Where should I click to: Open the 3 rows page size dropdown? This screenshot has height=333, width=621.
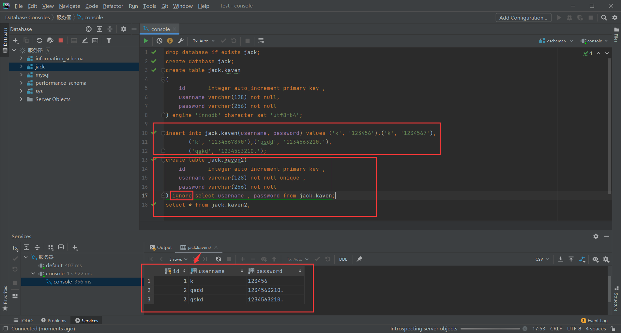click(x=178, y=259)
